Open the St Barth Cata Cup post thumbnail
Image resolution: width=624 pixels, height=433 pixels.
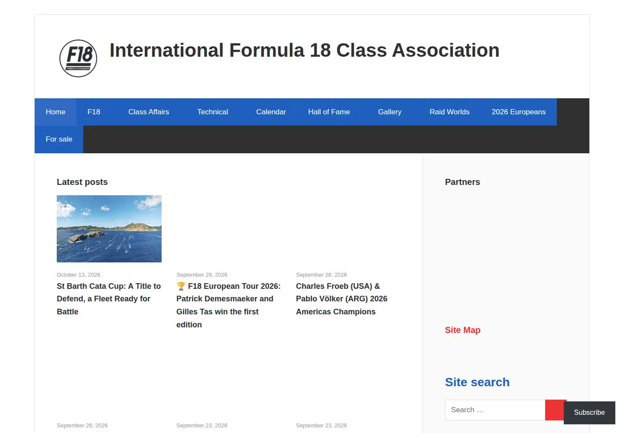pos(109,229)
